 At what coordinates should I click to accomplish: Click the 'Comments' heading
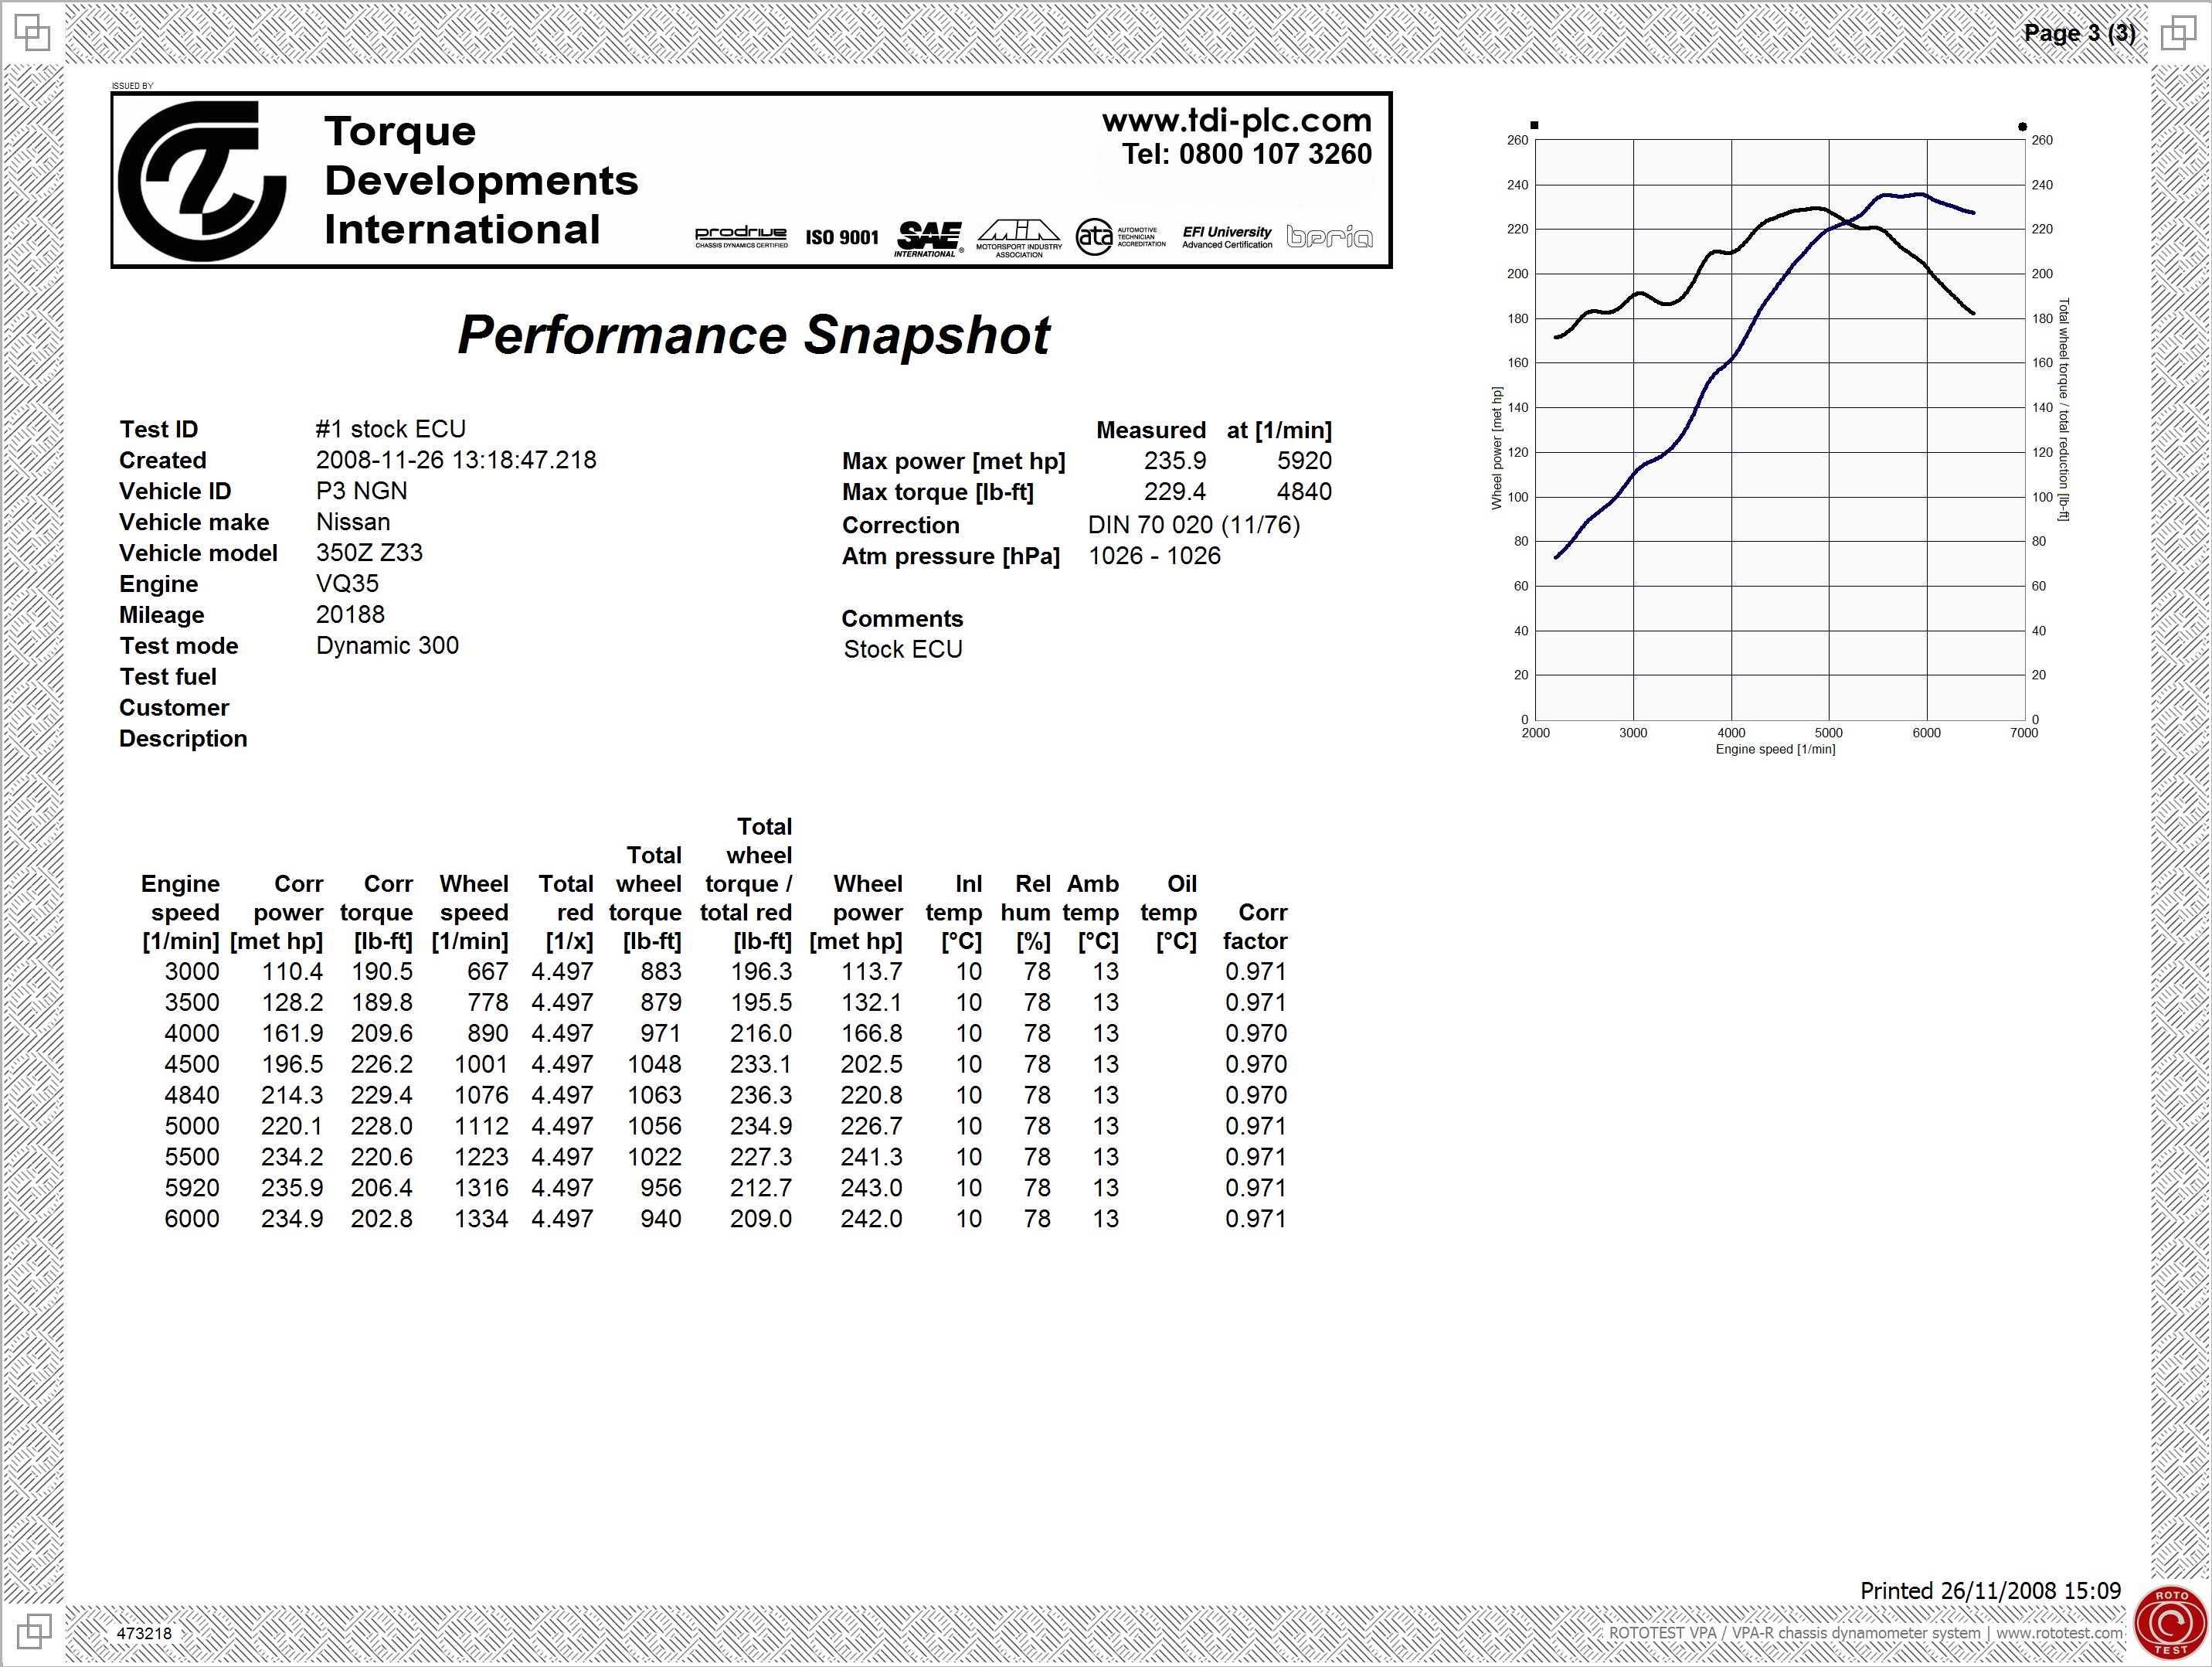point(902,619)
